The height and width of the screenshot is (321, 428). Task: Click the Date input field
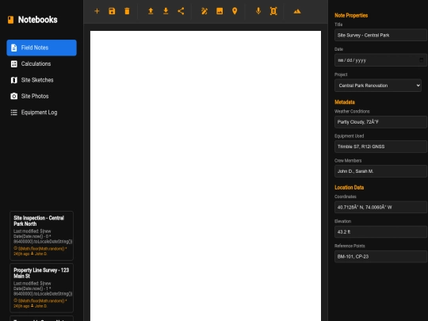pos(380,60)
